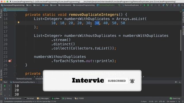Click Compilation completed successfully status message

(30, 102)
